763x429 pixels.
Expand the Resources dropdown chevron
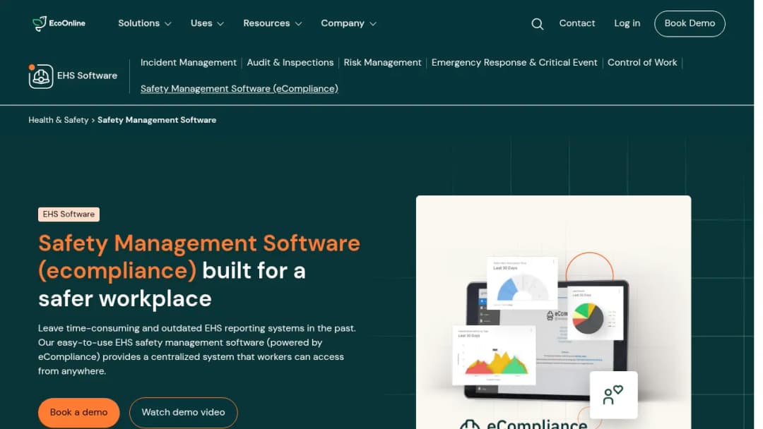pos(298,24)
